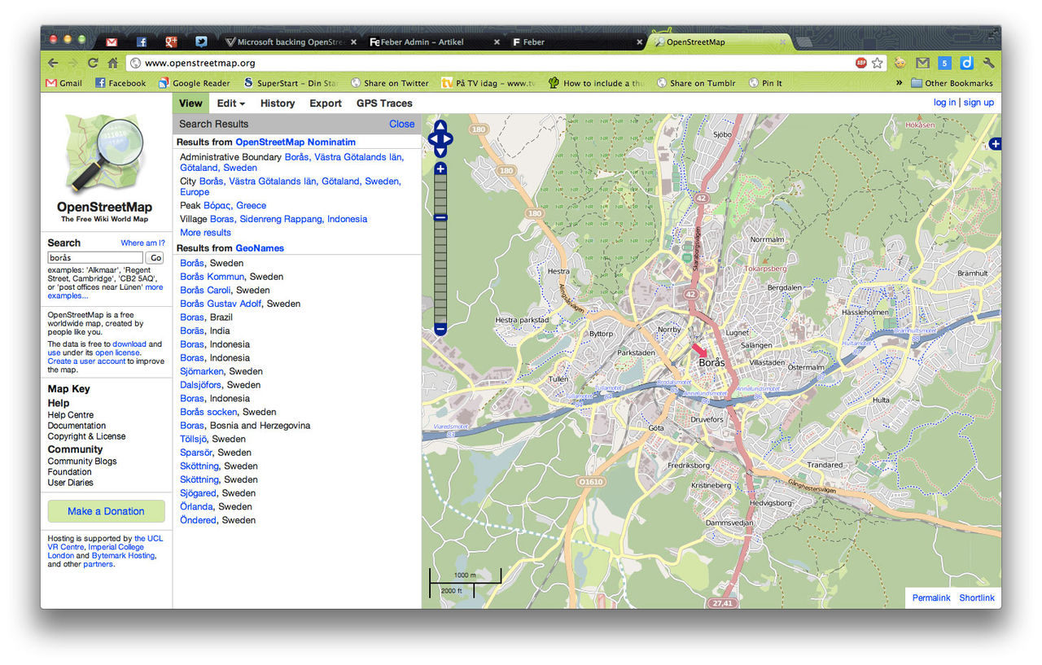Select the View tab
This screenshot has width=1042, height=665.
(190, 103)
